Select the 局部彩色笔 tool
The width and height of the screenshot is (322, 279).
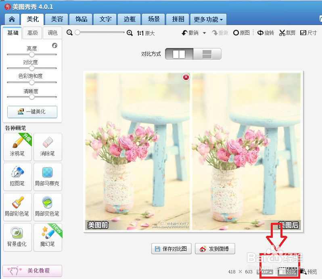(17, 207)
